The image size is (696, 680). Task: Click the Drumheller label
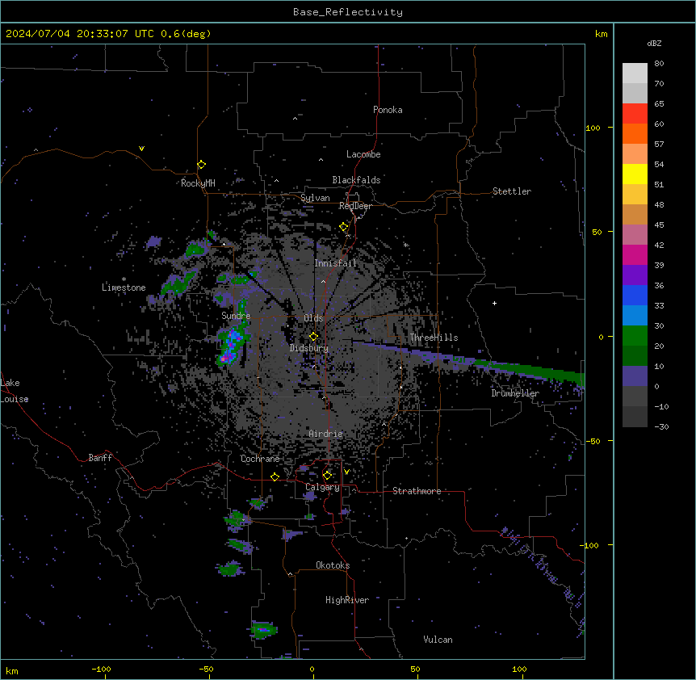515,393
